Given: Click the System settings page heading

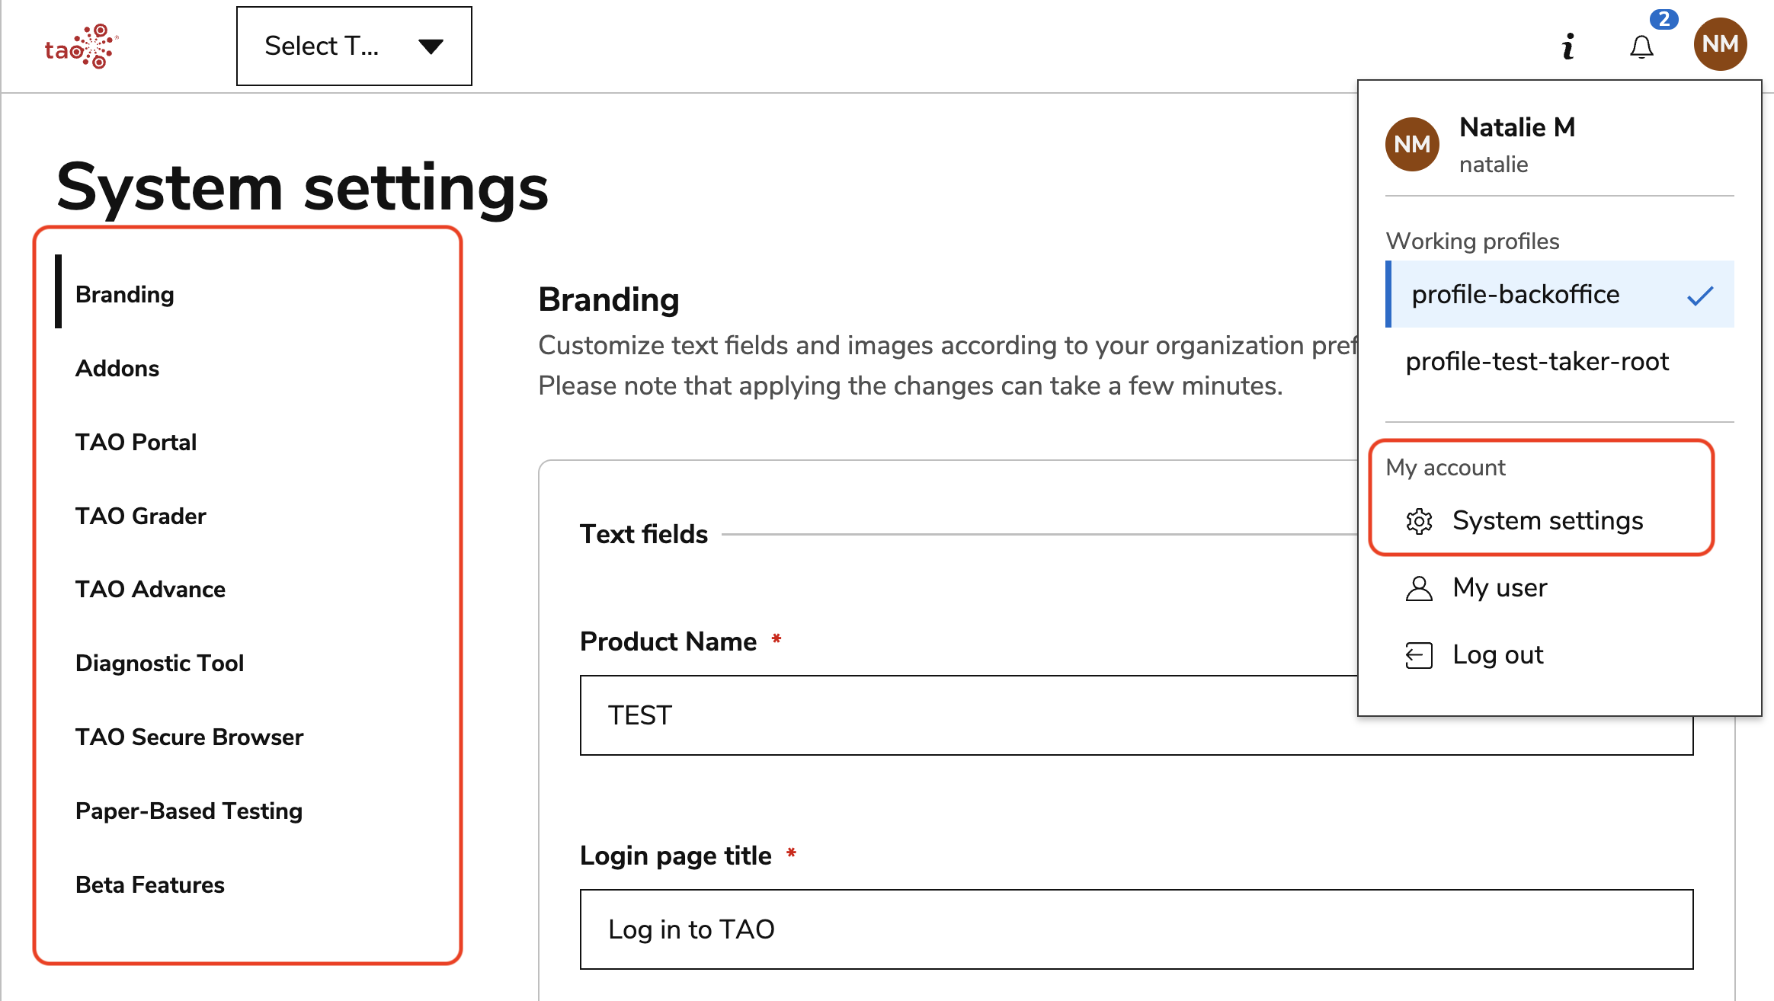Looking at the screenshot, I should (x=303, y=187).
